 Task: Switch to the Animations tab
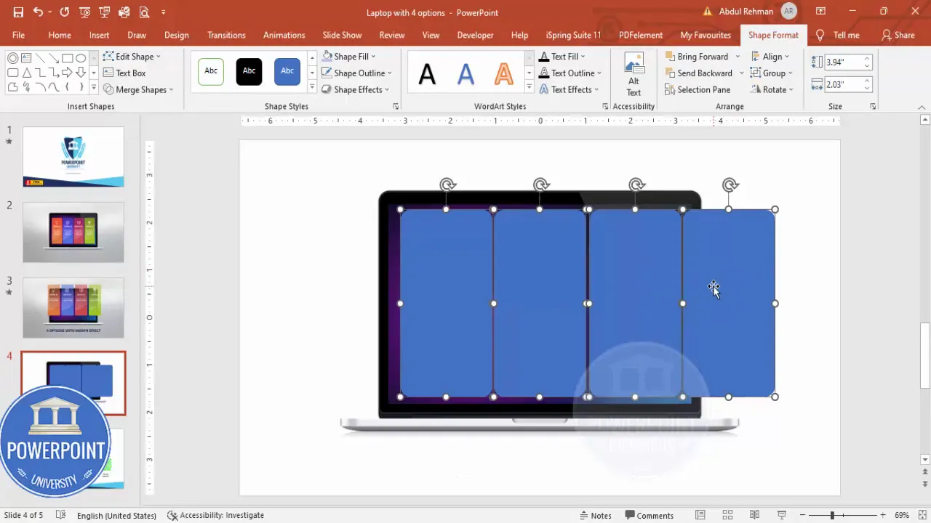tap(284, 35)
